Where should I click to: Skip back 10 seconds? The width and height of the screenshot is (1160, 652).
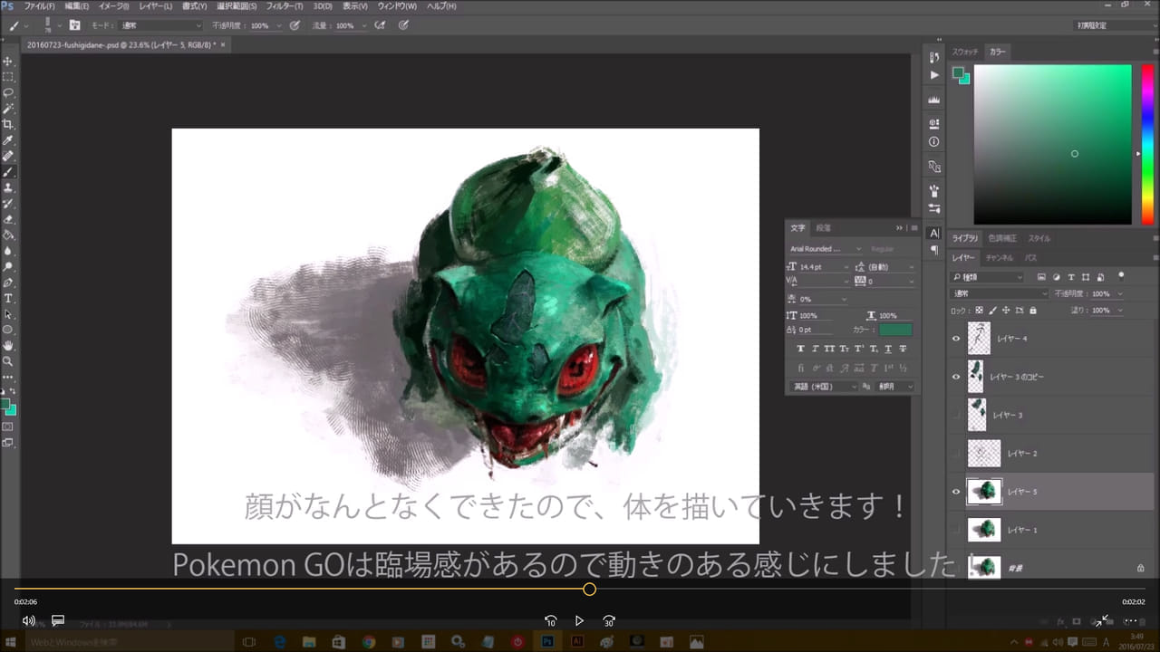550,621
